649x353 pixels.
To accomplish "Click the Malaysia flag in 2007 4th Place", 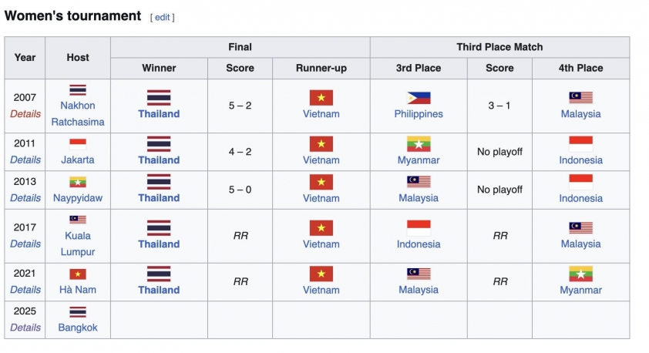I will [x=580, y=98].
